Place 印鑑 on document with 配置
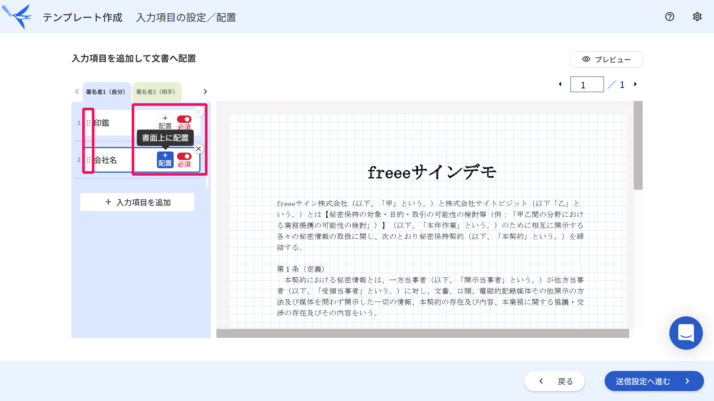 click(x=165, y=123)
